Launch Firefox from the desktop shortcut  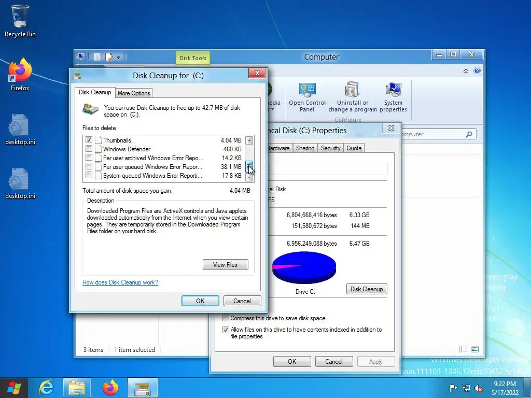point(20,75)
